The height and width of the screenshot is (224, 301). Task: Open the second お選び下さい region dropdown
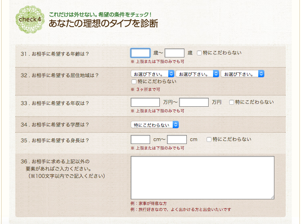click(197, 74)
